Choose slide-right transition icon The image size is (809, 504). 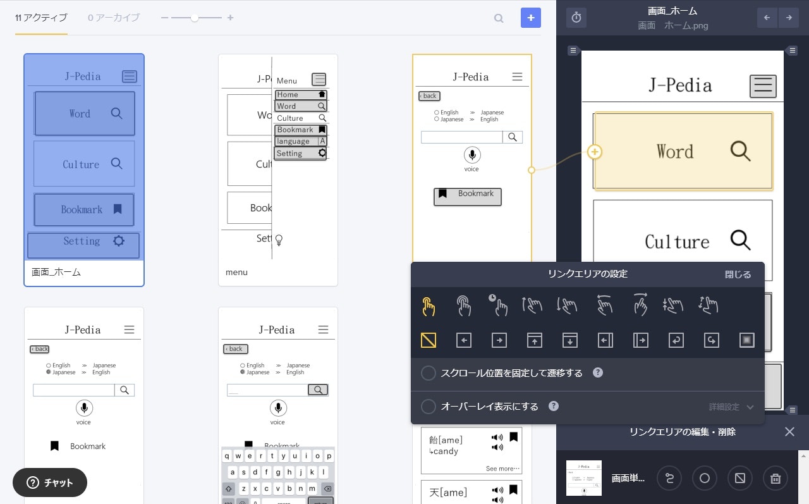pos(499,341)
